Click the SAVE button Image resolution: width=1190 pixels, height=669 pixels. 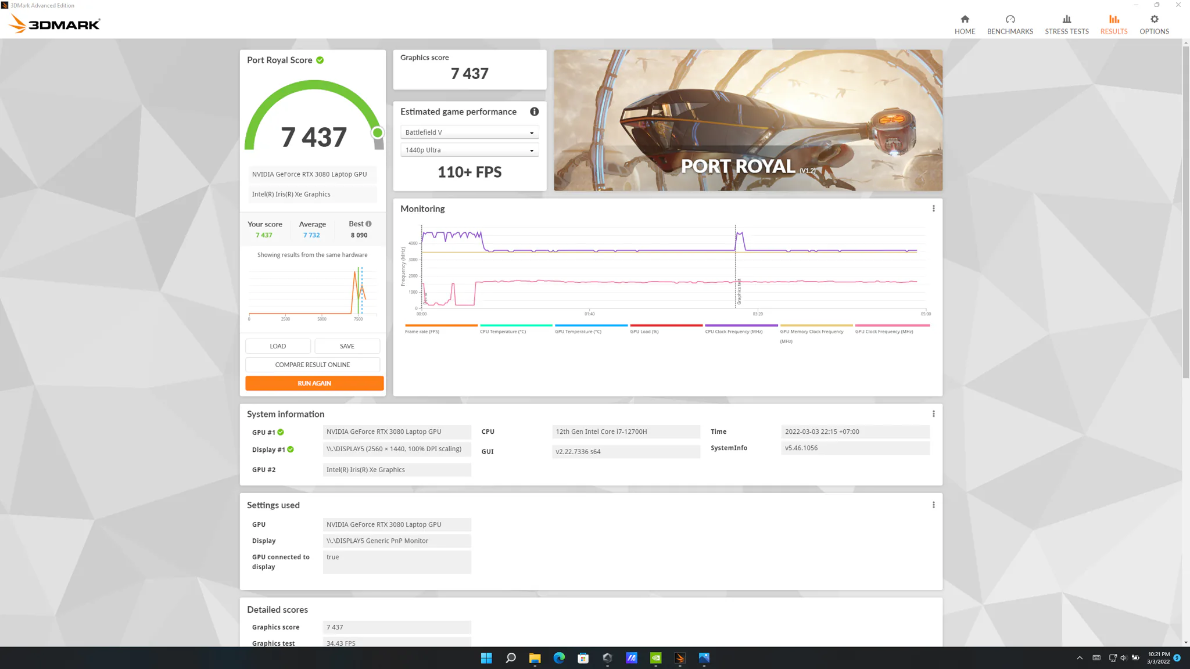pyautogui.click(x=347, y=346)
